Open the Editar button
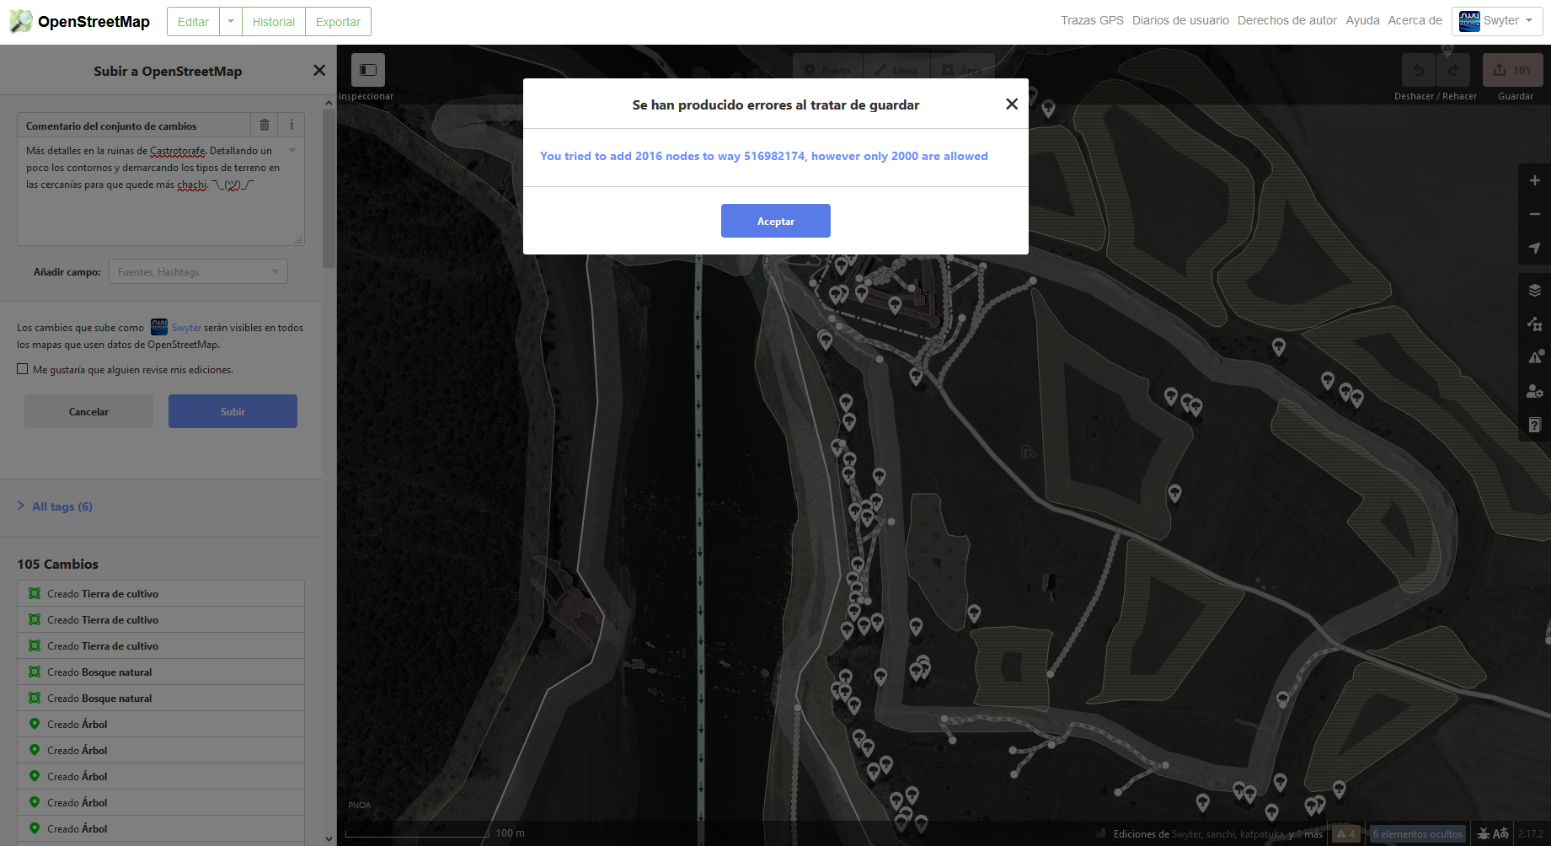Viewport: 1551px width, 846px height. pos(193,22)
